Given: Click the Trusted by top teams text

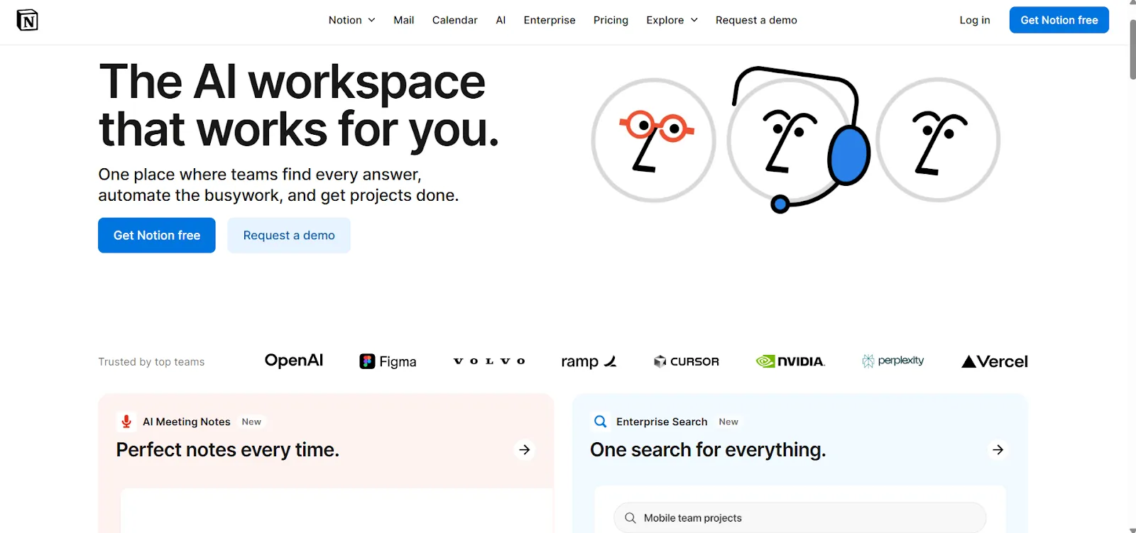Looking at the screenshot, I should pos(151,362).
